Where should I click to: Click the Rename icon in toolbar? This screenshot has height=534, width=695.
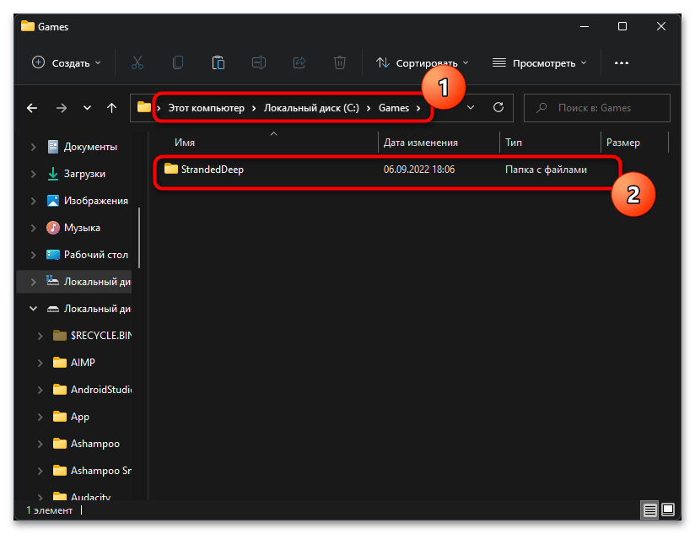point(258,62)
